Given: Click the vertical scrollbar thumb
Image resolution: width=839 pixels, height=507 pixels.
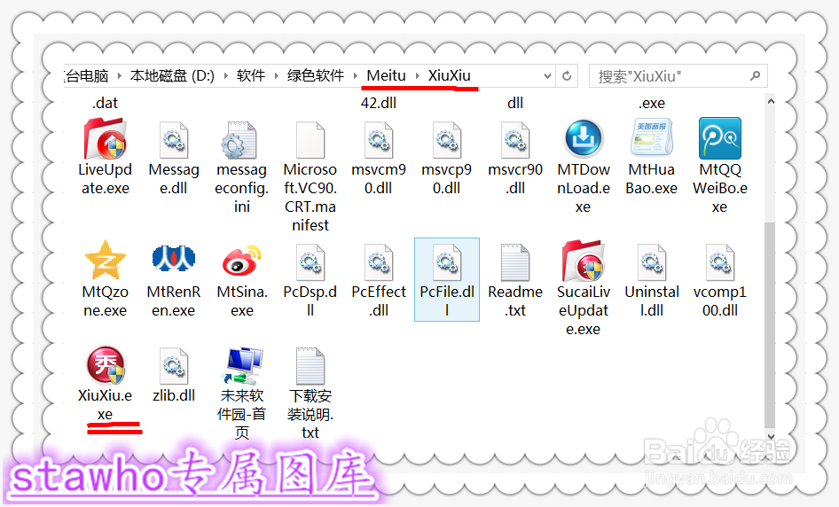Looking at the screenshot, I should [x=771, y=324].
